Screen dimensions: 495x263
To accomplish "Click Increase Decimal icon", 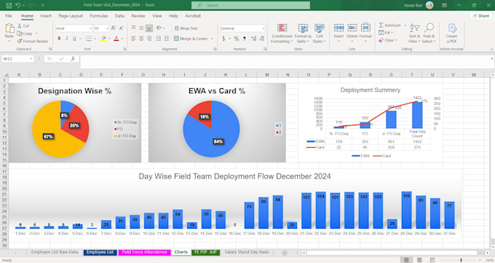I will tap(253, 39).
